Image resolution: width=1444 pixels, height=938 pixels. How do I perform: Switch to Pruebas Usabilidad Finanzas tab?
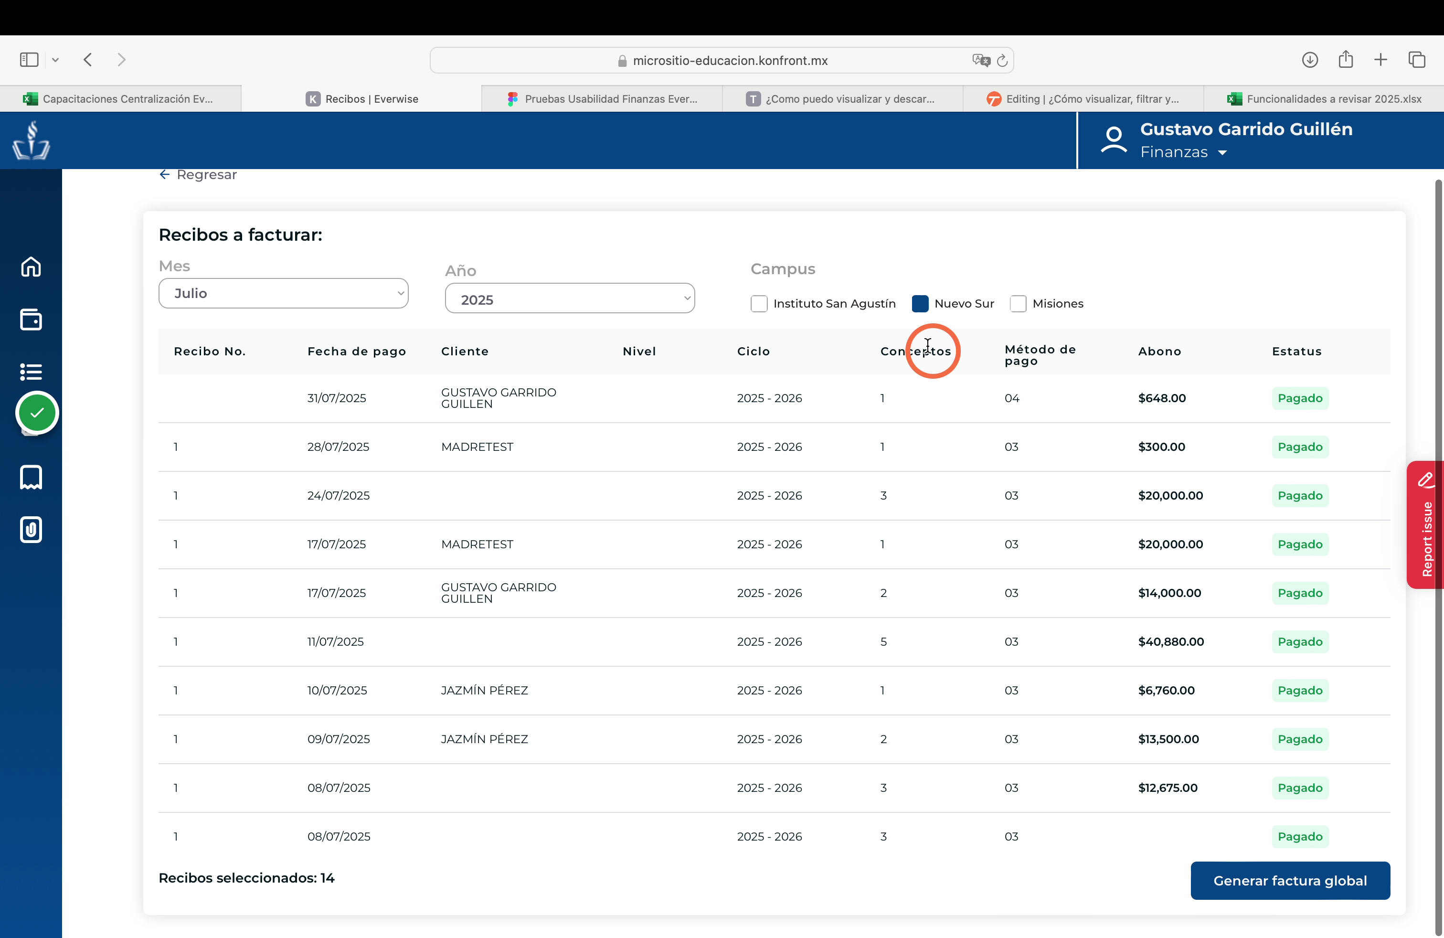tap(602, 99)
